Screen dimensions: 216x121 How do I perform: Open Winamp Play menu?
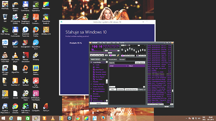click(x=104, y=43)
